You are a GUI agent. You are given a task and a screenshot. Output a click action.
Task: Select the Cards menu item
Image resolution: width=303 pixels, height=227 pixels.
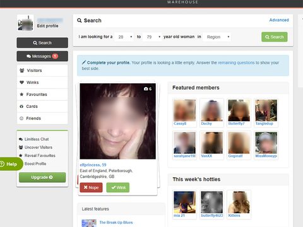(42, 107)
